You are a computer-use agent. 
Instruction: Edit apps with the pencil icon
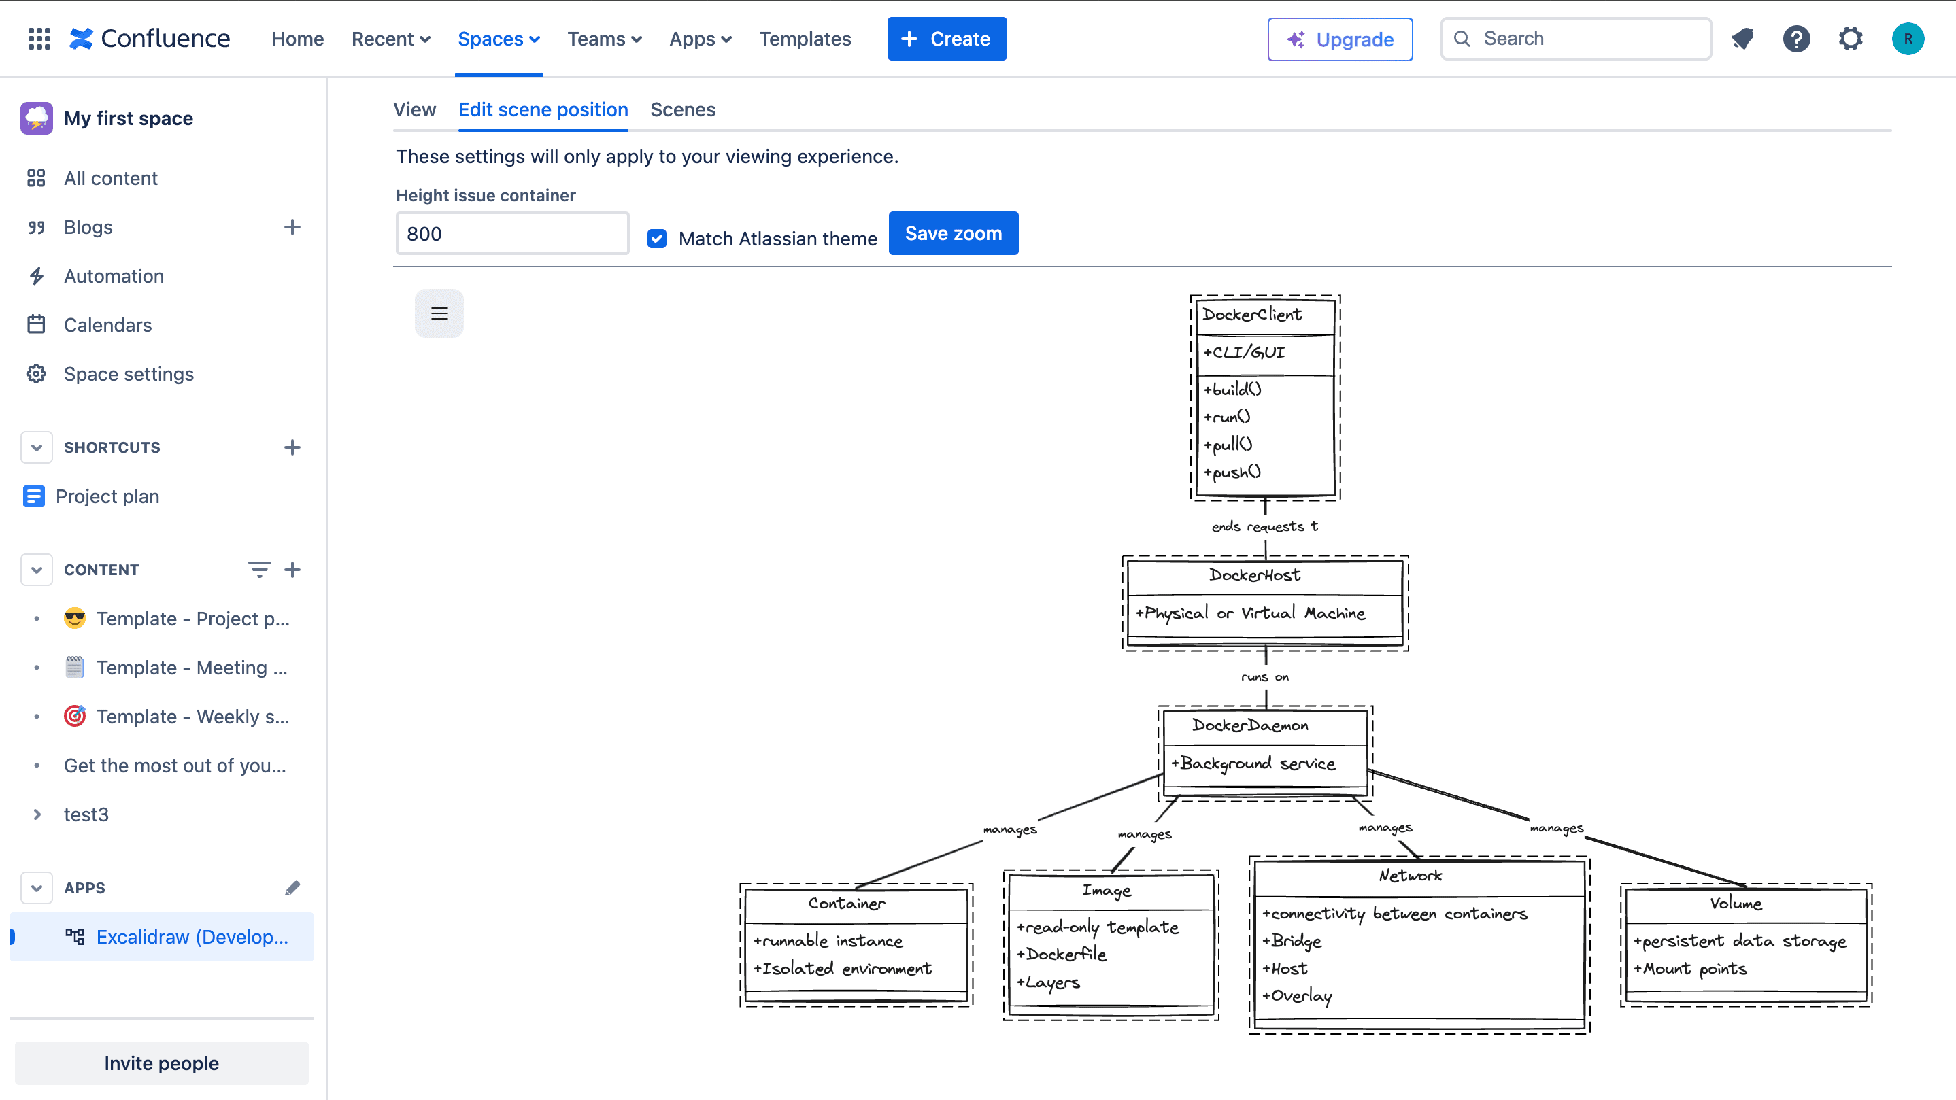pos(292,887)
